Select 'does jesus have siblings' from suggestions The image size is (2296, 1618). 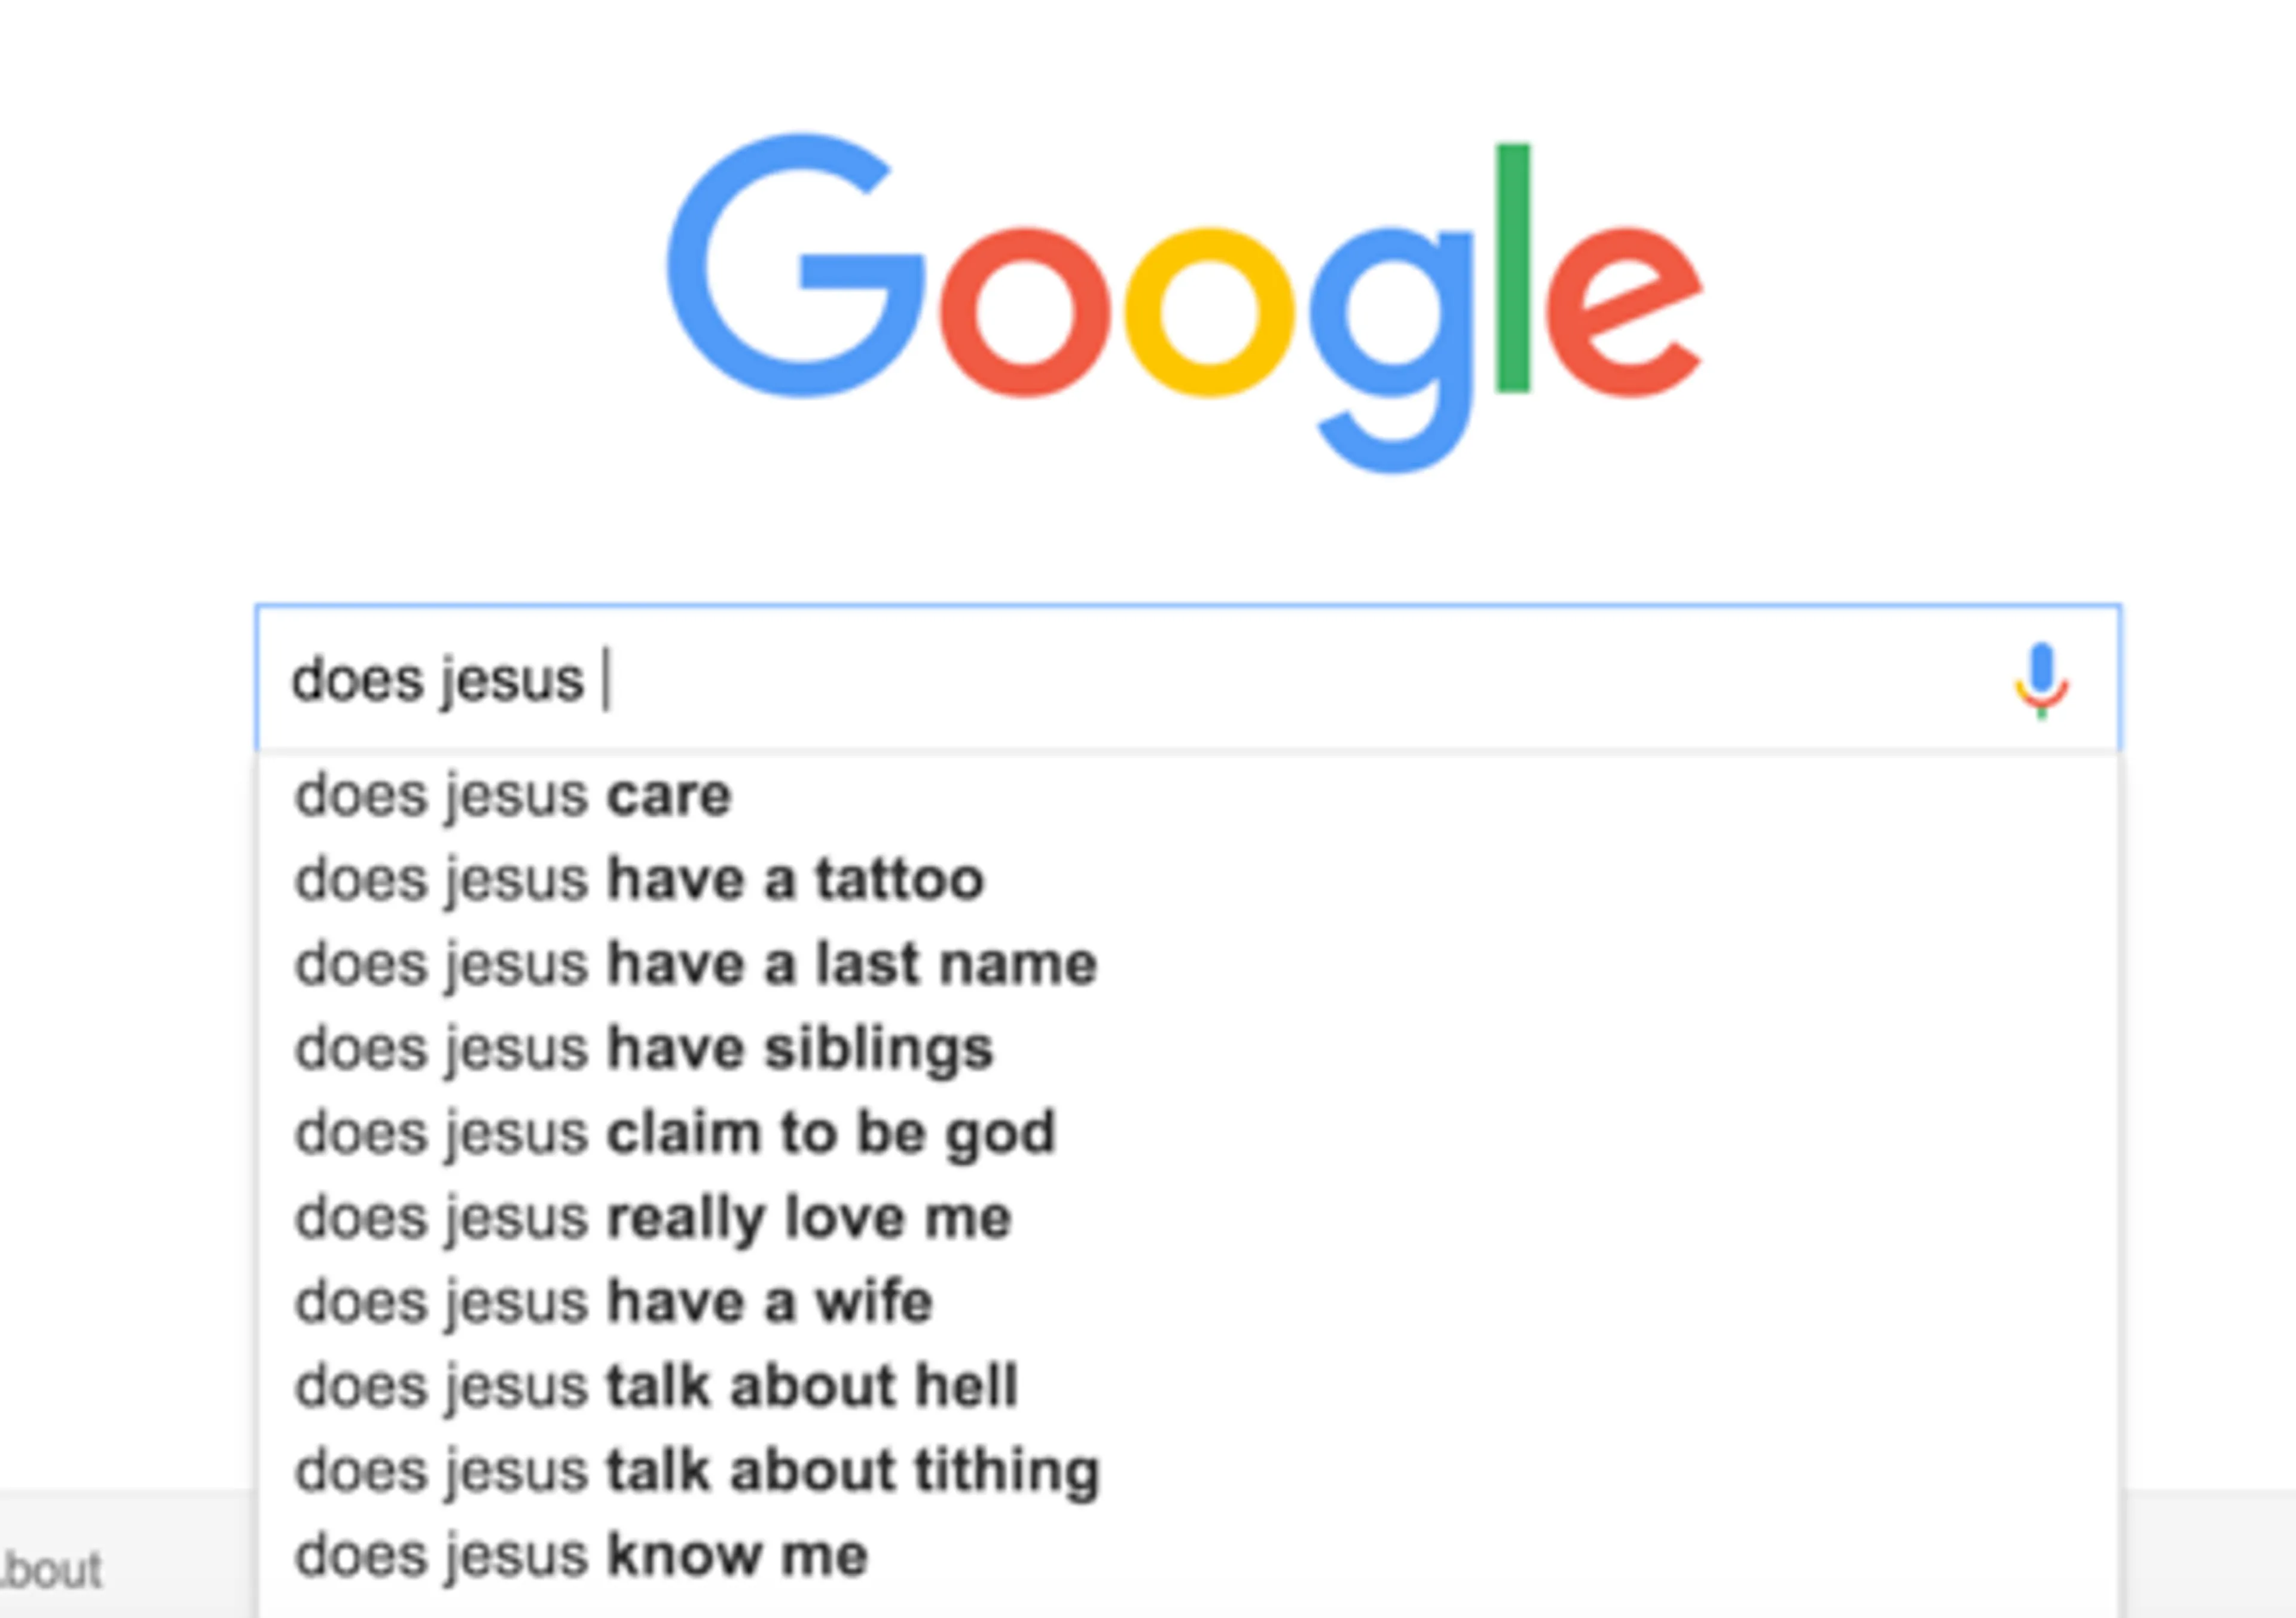[x=644, y=1048]
